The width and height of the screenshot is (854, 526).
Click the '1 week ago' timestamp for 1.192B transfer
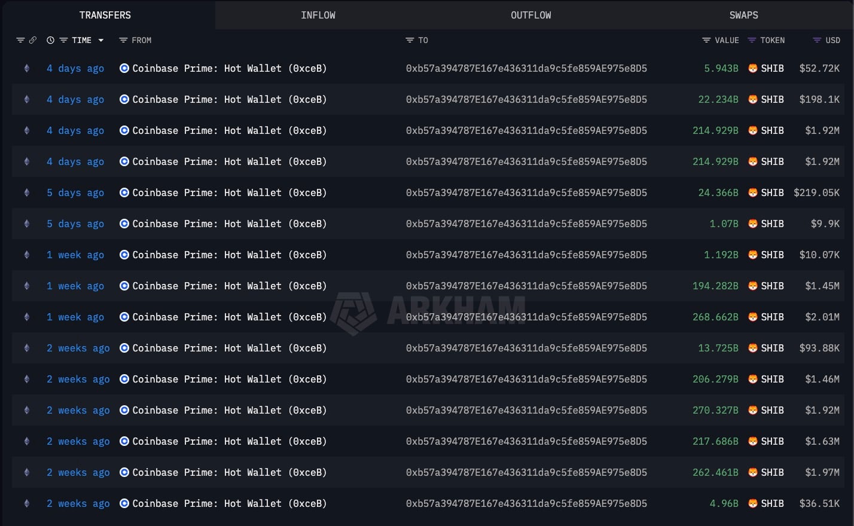coord(75,255)
